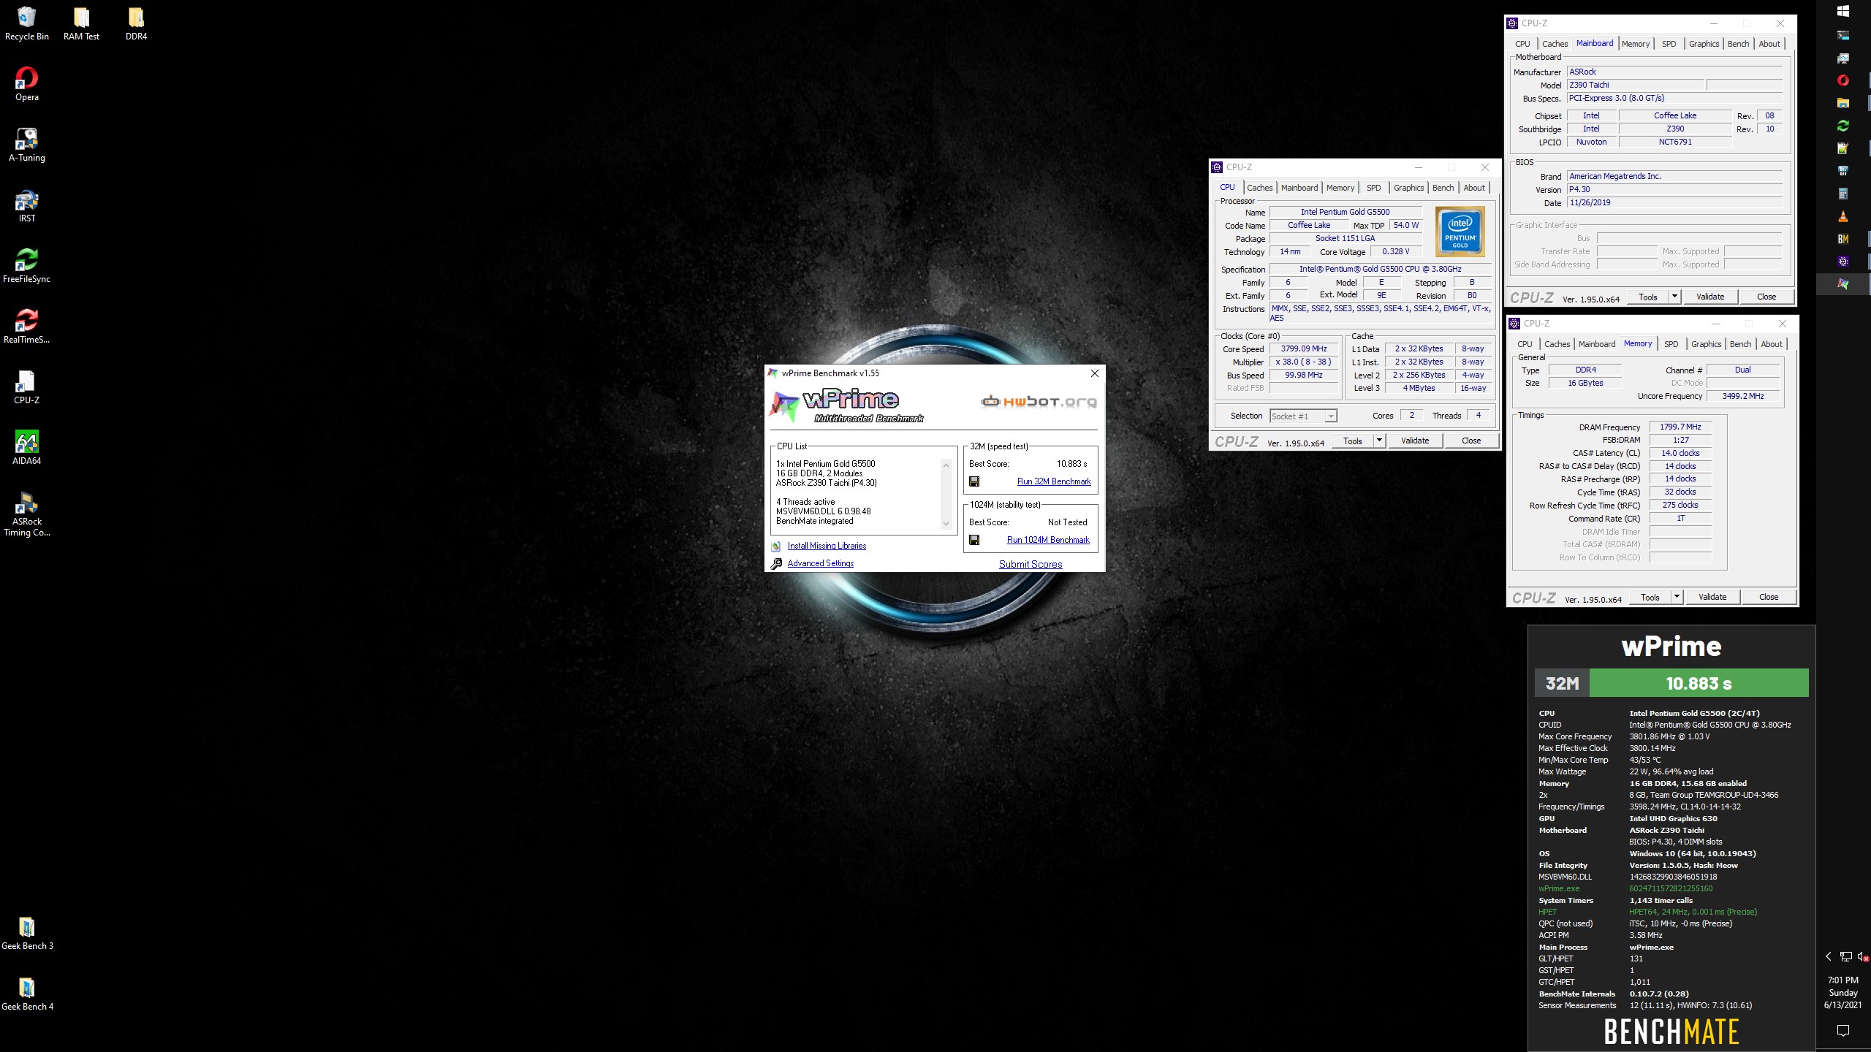Click Validate in CPU-Z Mainboard window

[1710, 297]
